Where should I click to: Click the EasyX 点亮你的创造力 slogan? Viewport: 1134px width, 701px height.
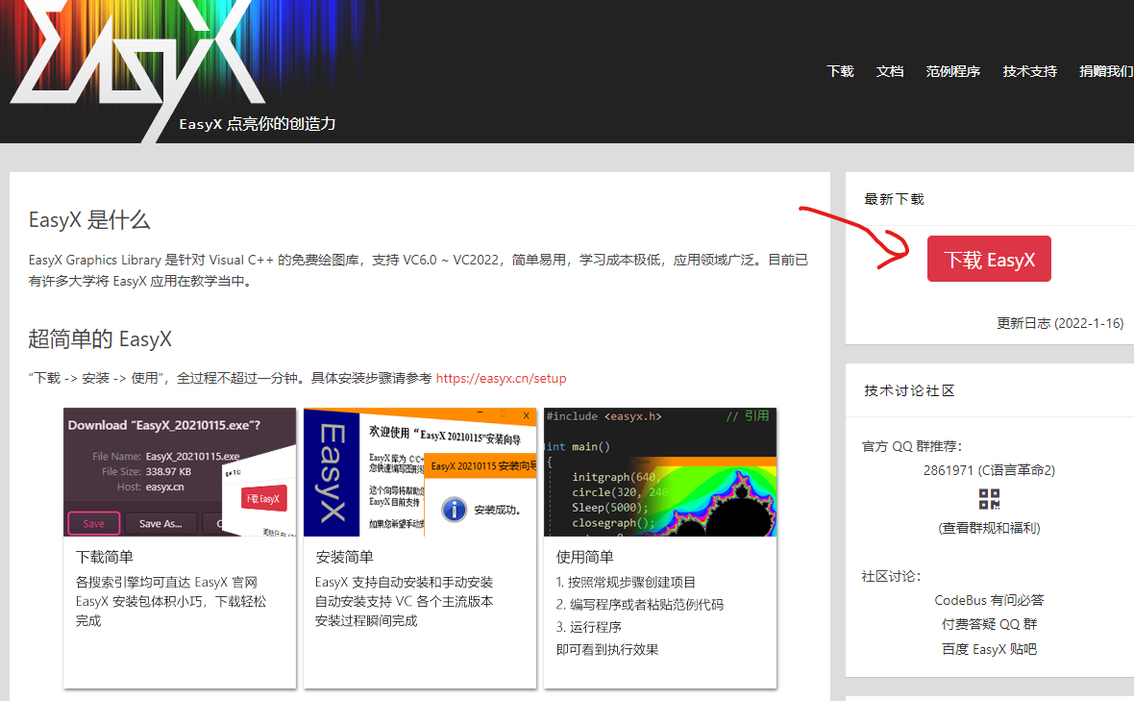[x=258, y=124]
